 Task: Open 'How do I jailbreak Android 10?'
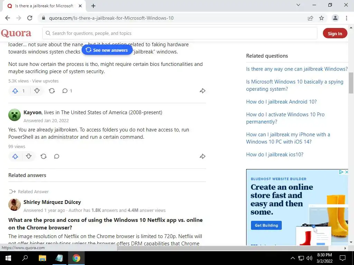(x=281, y=102)
